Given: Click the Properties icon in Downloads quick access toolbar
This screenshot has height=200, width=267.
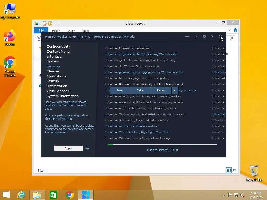Looking at the screenshot, I should click(45, 23).
